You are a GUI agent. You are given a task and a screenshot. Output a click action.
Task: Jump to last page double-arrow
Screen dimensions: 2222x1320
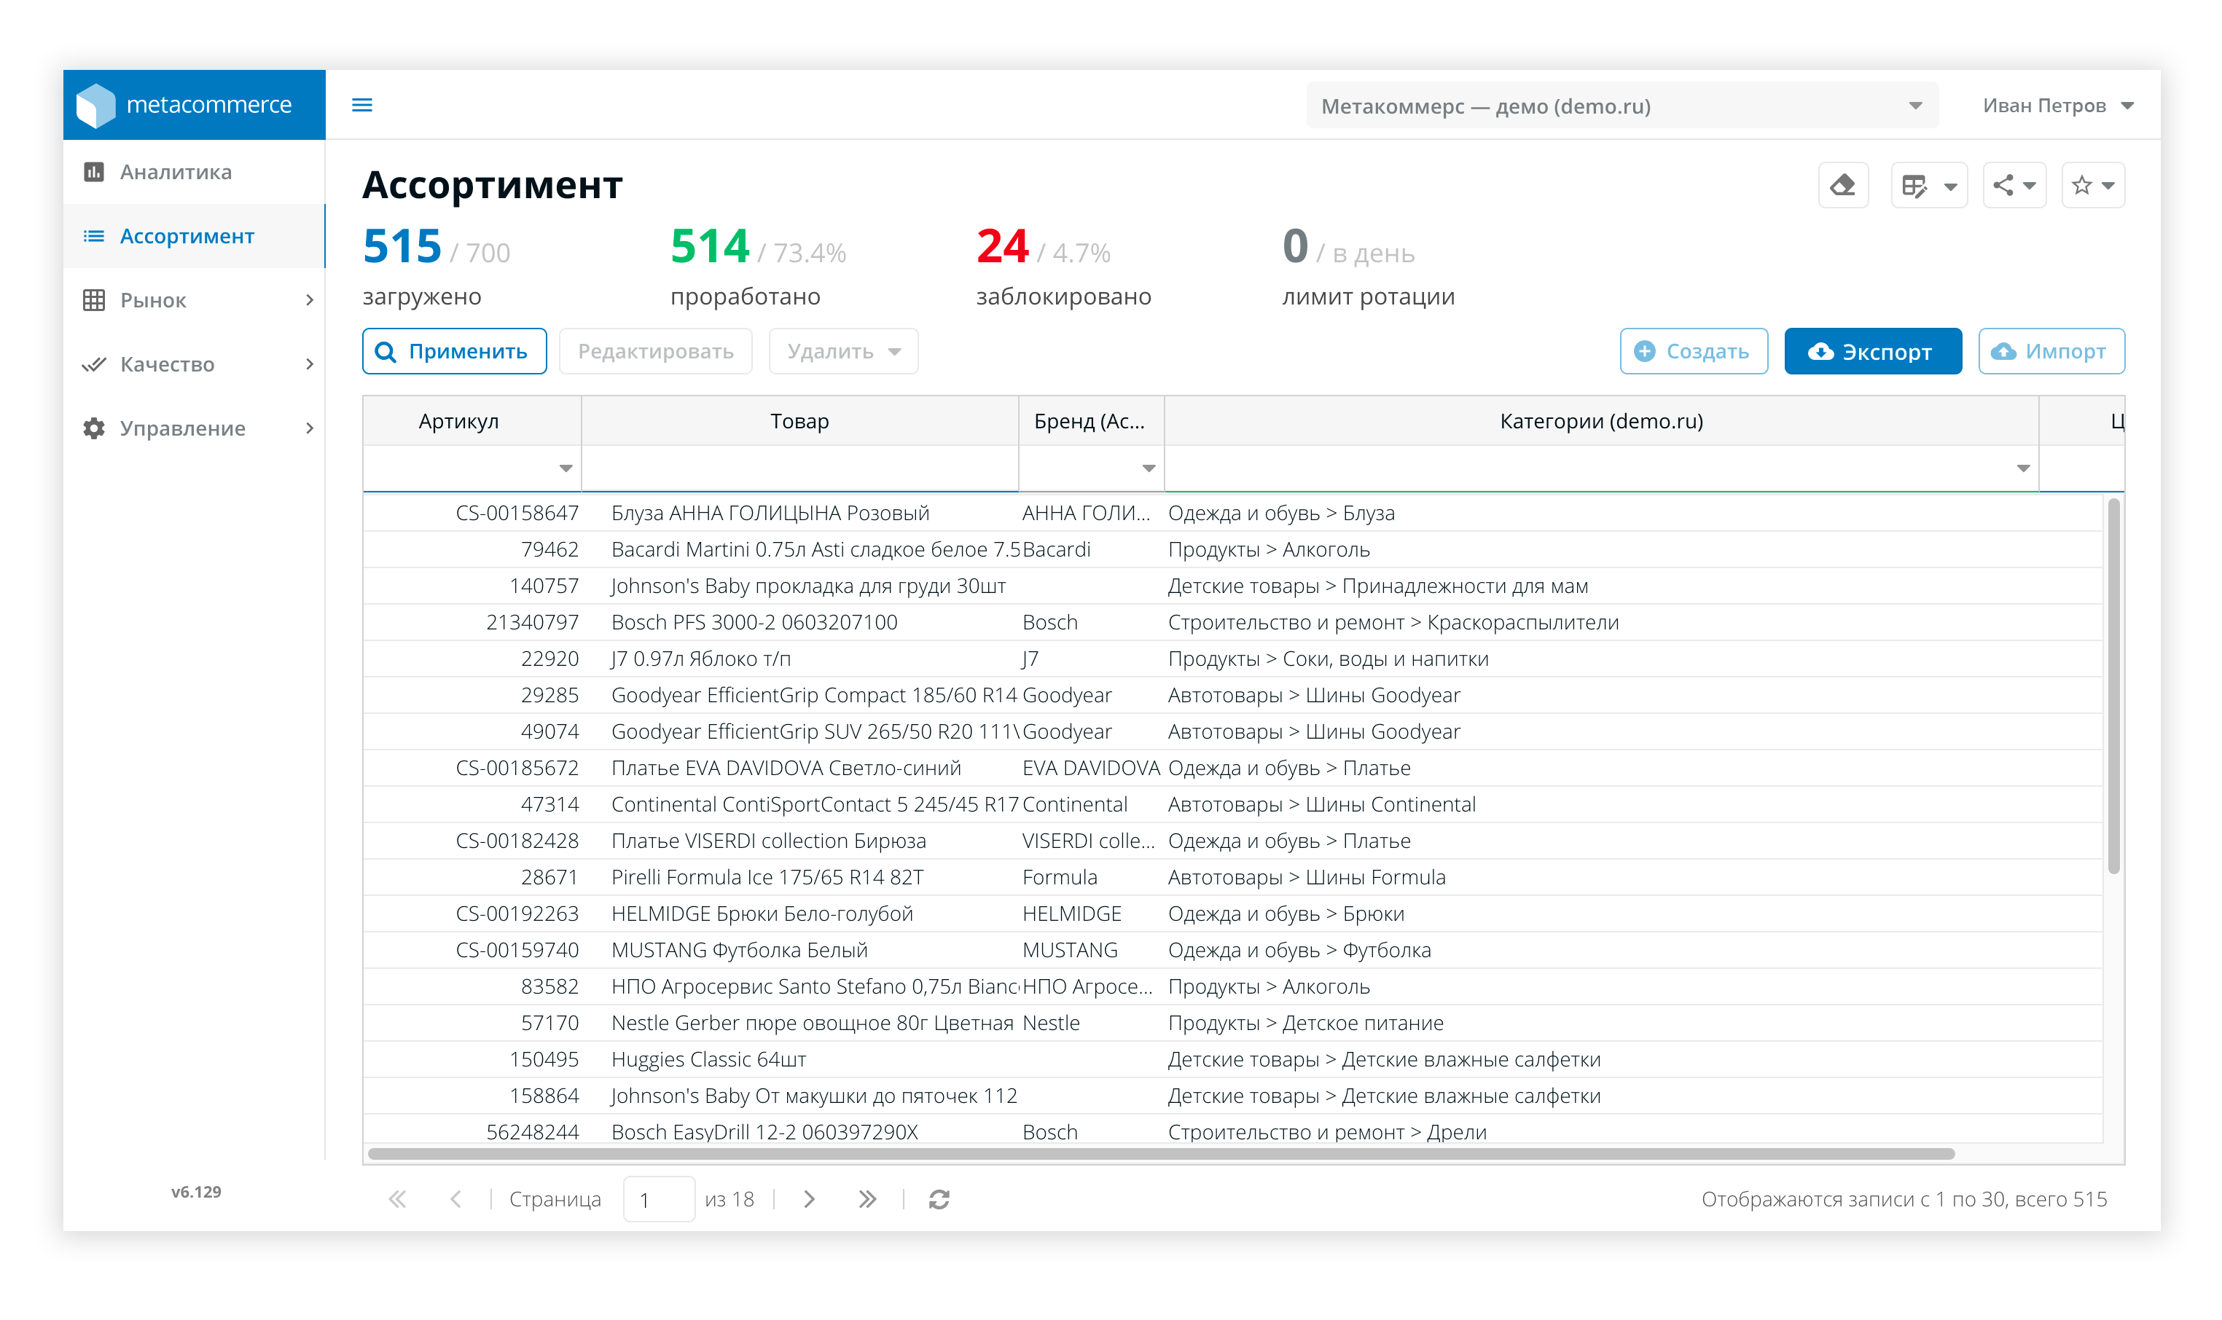tap(868, 1199)
